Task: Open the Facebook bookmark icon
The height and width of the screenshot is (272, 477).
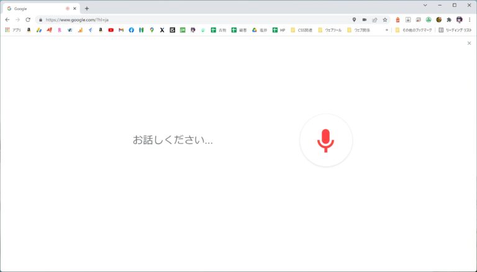Action: [x=131, y=30]
